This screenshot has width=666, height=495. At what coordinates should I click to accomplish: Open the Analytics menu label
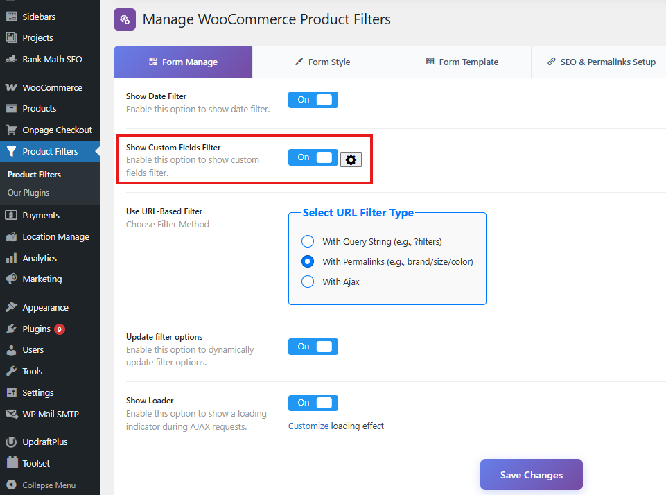pos(40,258)
